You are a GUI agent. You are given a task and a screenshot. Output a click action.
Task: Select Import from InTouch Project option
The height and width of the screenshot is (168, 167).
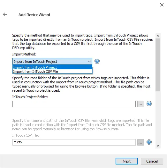(52, 67)
